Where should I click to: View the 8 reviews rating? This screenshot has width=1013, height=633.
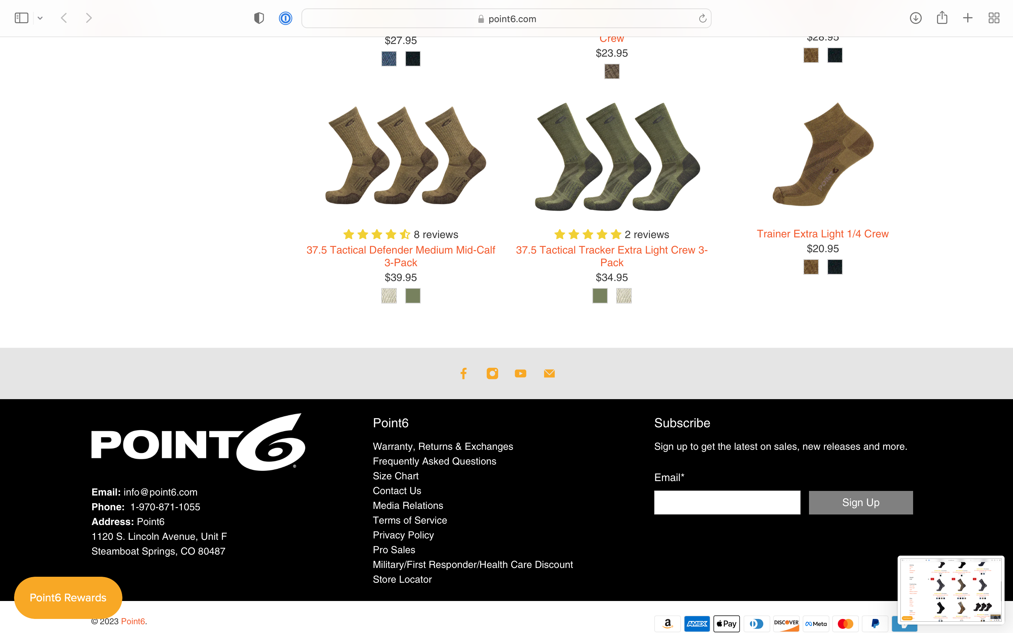pos(401,235)
